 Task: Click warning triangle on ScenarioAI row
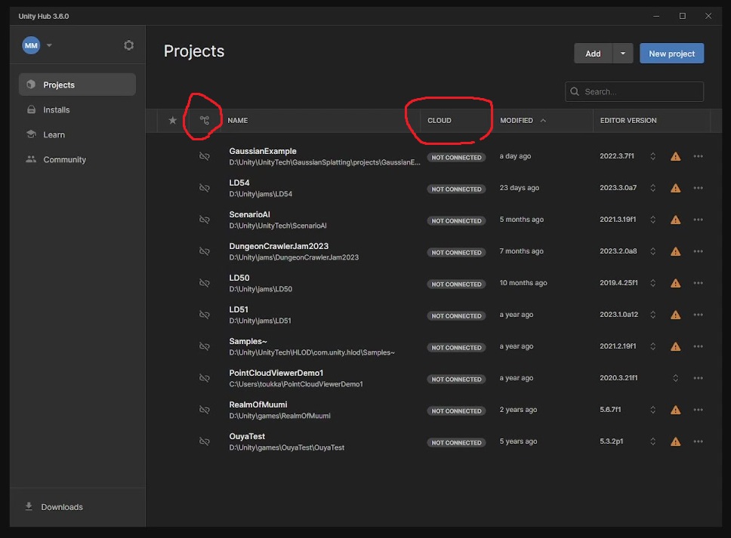pyautogui.click(x=676, y=220)
